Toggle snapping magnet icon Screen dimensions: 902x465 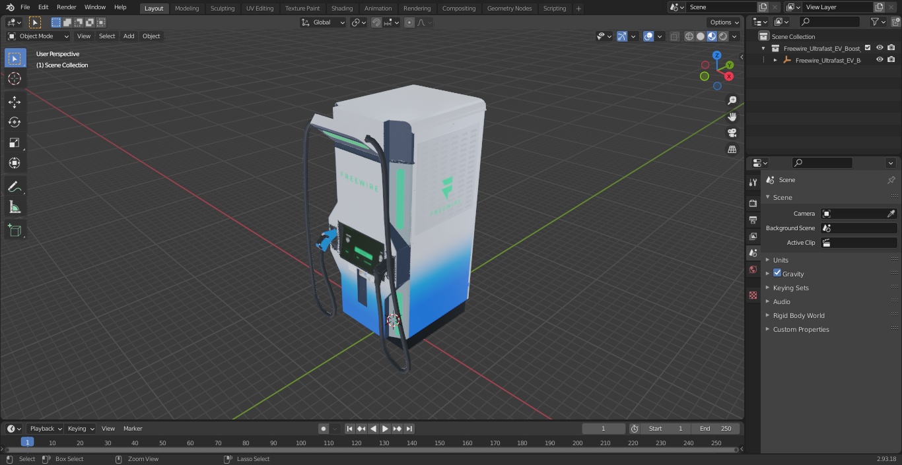tap(376, 22)
